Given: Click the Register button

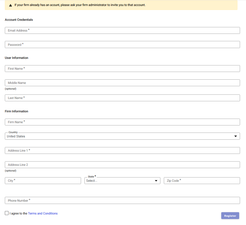Looking at the screenshot, I should click(230, 216).
